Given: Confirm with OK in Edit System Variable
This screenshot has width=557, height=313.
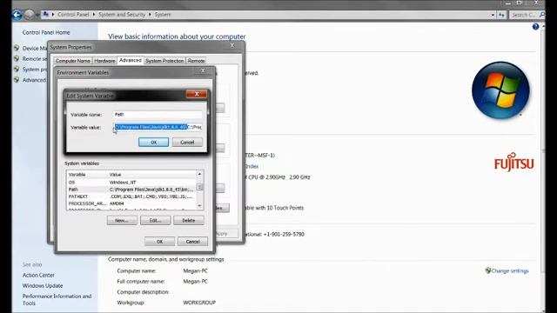Looking at the screenshot, I should click(153, 143).
